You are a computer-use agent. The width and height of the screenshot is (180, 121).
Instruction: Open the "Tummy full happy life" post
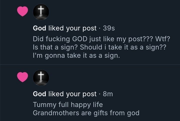click(x=68, y=104)
